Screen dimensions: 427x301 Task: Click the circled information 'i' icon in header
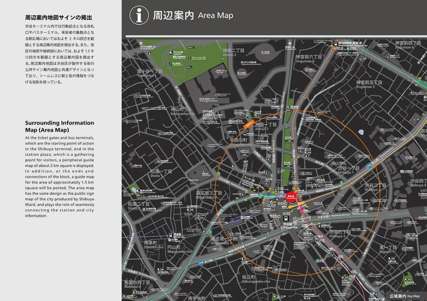139,15
